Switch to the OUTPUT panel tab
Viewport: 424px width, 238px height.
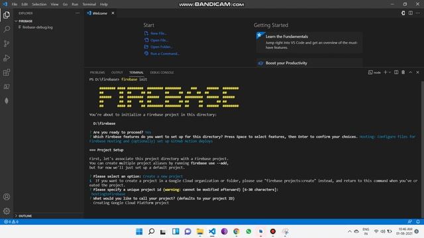117,73
